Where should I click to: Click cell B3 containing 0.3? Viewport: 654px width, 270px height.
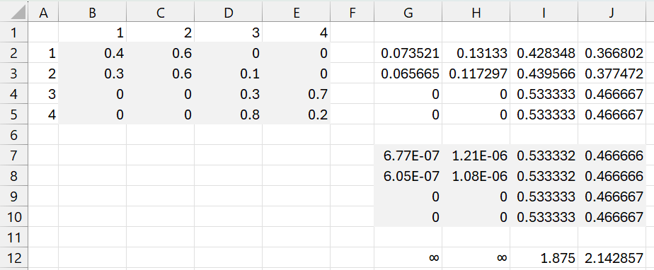click(x=92, y=73)
